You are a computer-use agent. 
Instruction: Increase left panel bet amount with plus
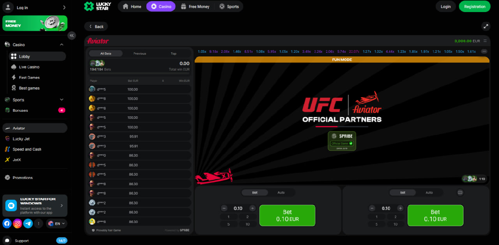point(252,208)
